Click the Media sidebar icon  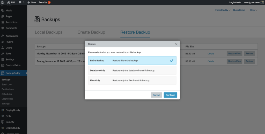(x=3, y=10)
